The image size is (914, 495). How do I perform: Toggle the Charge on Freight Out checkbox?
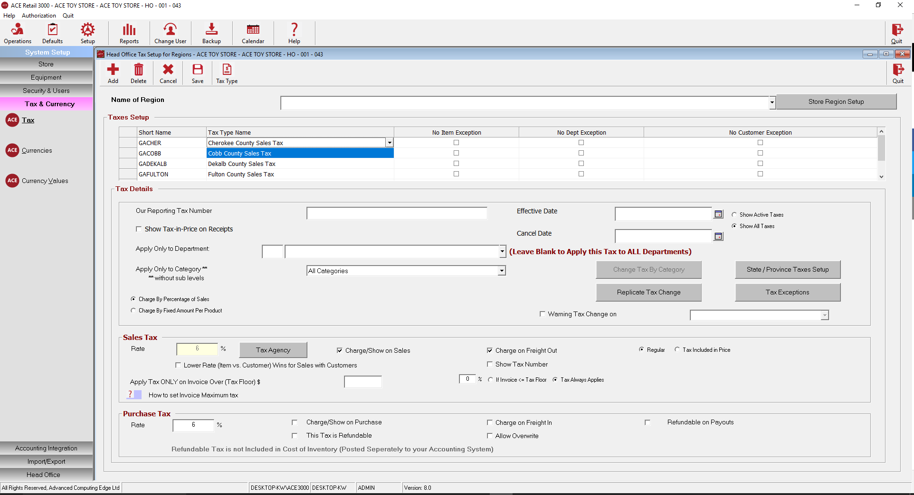point(490,350)
